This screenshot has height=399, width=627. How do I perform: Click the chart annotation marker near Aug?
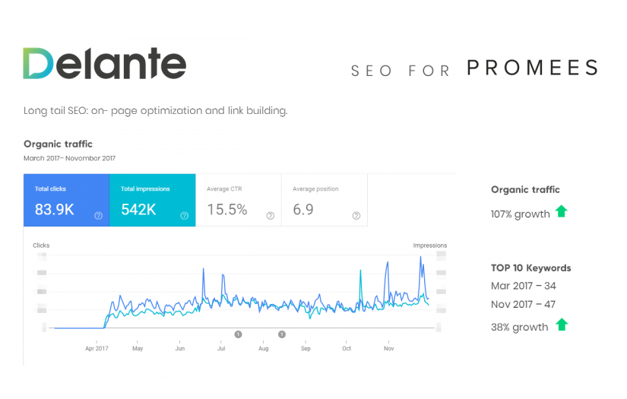(282, 334)
